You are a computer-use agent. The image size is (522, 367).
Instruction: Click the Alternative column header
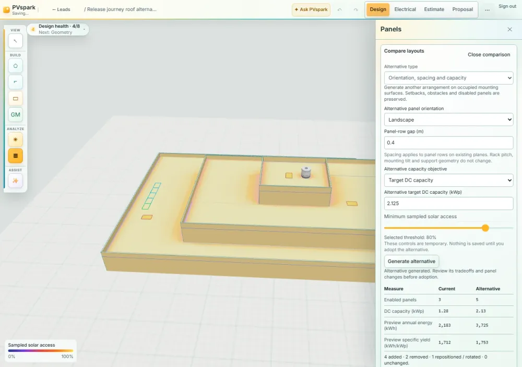click(488, 289)
